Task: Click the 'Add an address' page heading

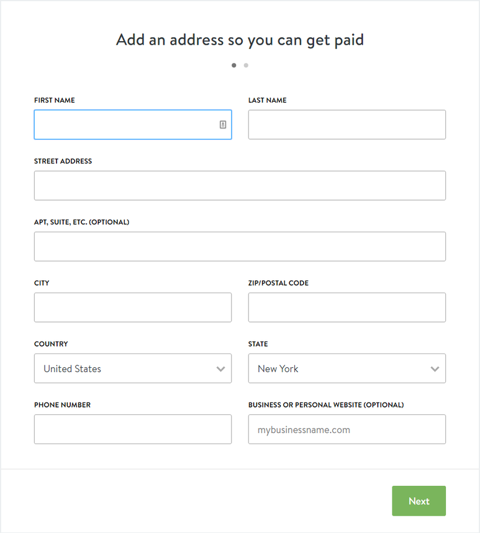Action: [x=240, y=40]
